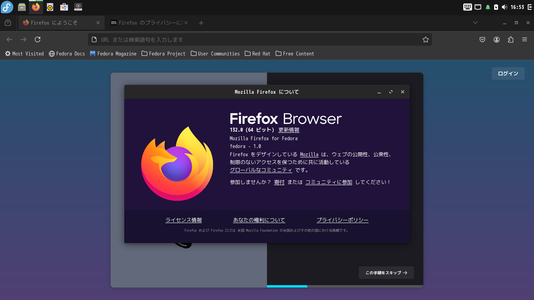Bookmark this page with the star icon
This screenshot has height=300, width=534.
pyautogui.click(x=426, y=39)
